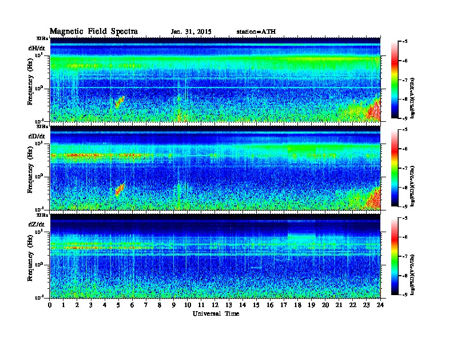Click the hour 10 tick label on time axis
Image resolution: width=453 pixels, height=350 pixels.
pyautogui.click(x=188, y=305)
